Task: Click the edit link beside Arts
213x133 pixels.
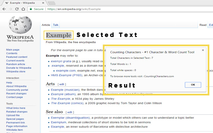Action: coord(62,84)
